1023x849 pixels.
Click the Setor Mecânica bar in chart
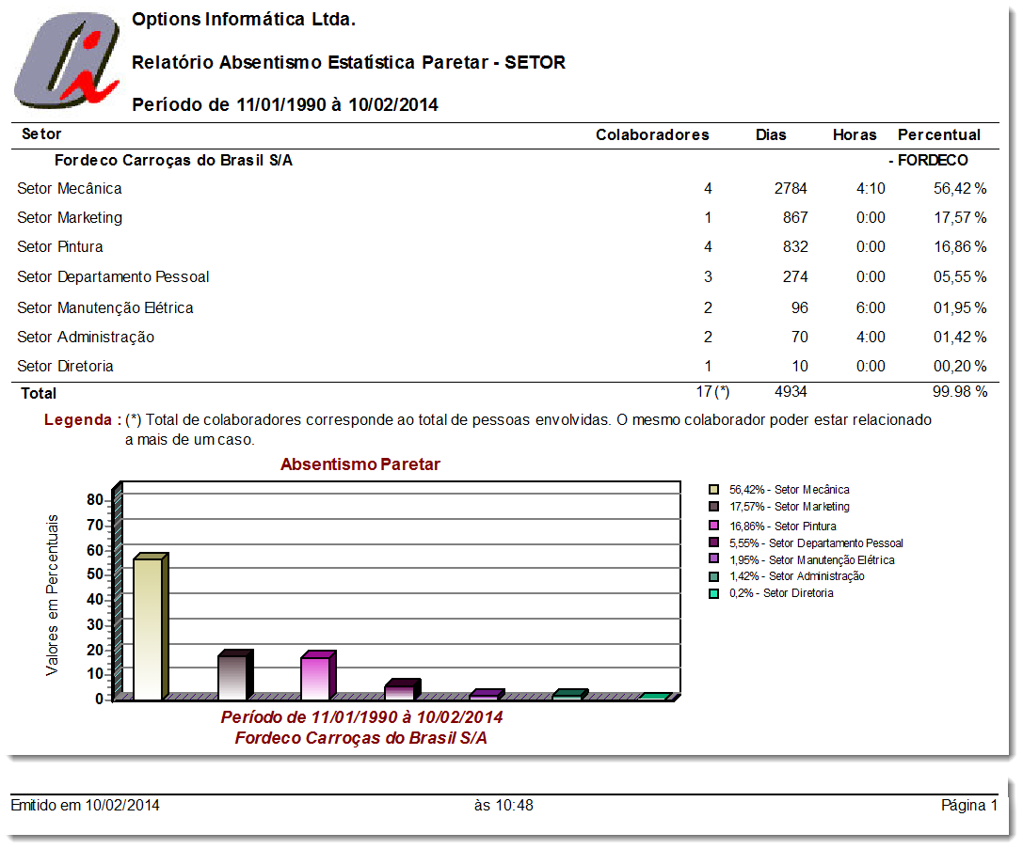(x=151, y=627)
